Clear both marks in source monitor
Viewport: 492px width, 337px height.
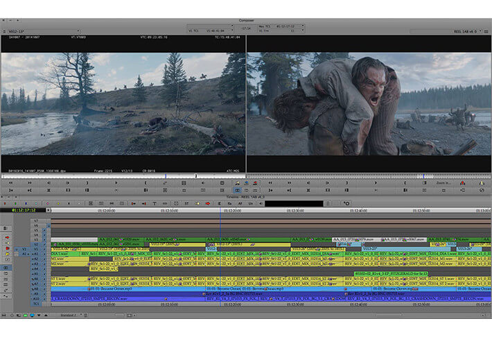[68, 190]
